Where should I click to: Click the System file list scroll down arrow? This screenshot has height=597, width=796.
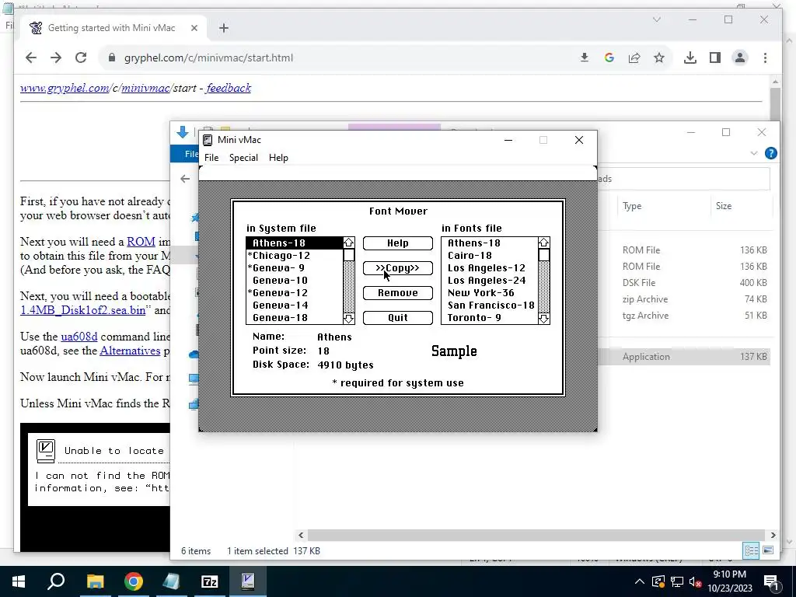(x=349, y=318)
